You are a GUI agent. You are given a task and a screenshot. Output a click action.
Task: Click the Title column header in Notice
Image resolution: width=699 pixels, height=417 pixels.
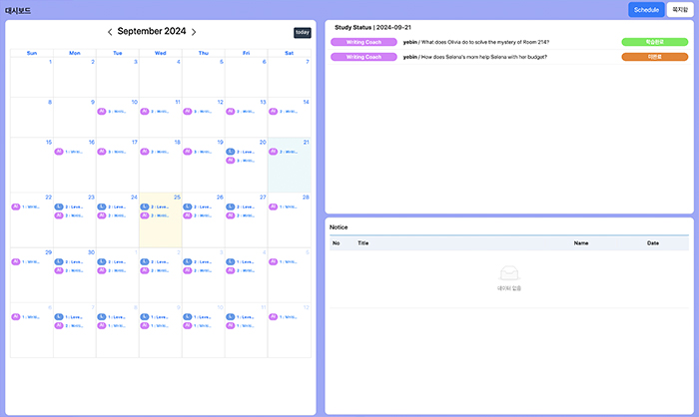point(363,242)
